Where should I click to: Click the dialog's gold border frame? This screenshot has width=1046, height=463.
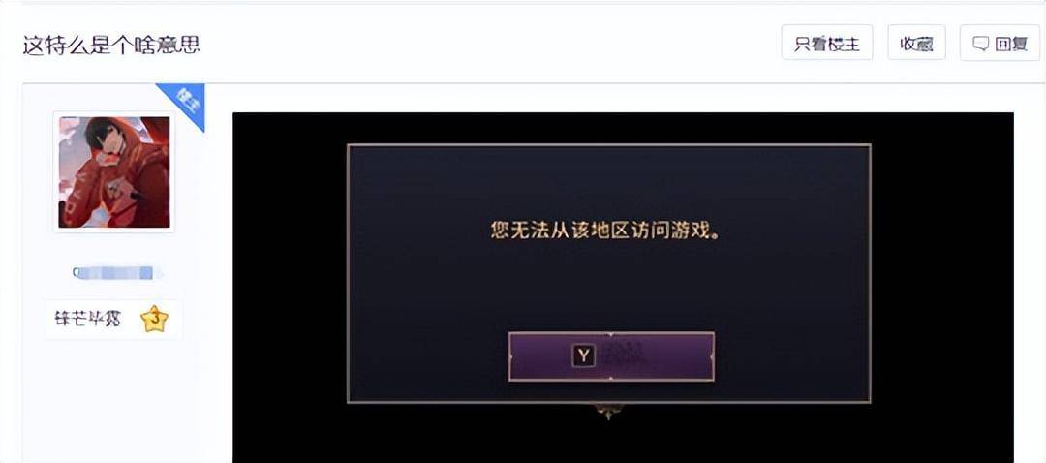pyautogui.click(x=608, y=145)
